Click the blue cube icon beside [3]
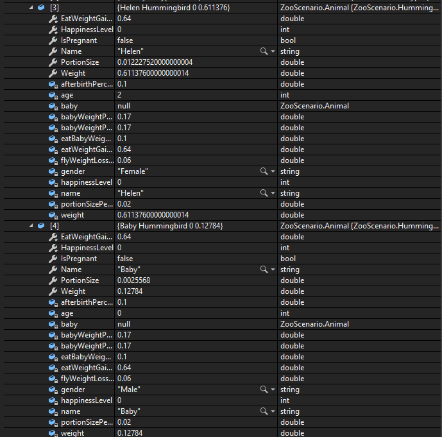Viewport: 442px width, 437px height. coord(41,8)
